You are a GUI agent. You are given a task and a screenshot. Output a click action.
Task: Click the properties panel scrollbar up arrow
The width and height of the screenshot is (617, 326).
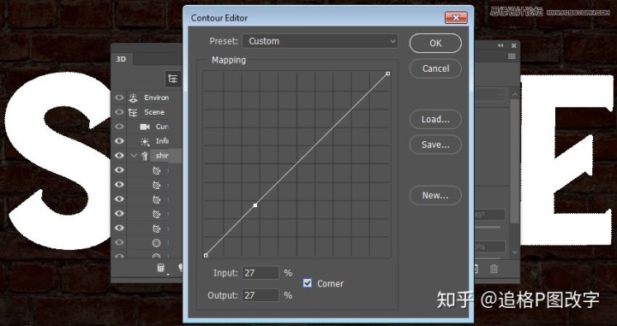[515, 95]
